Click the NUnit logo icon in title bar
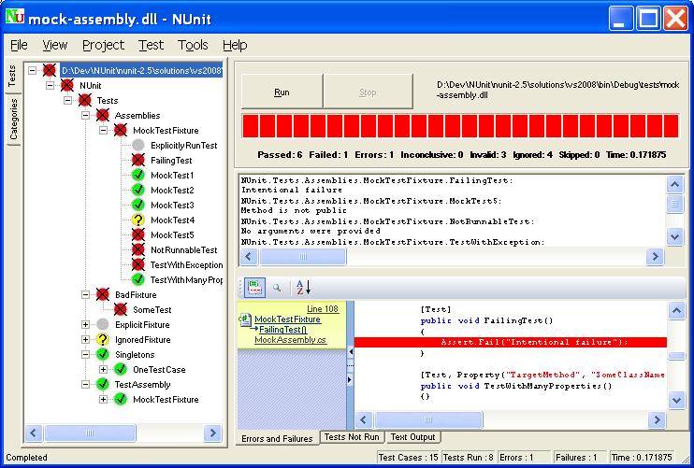The width and height of the screenshot is (694, 468). [15, 17]
